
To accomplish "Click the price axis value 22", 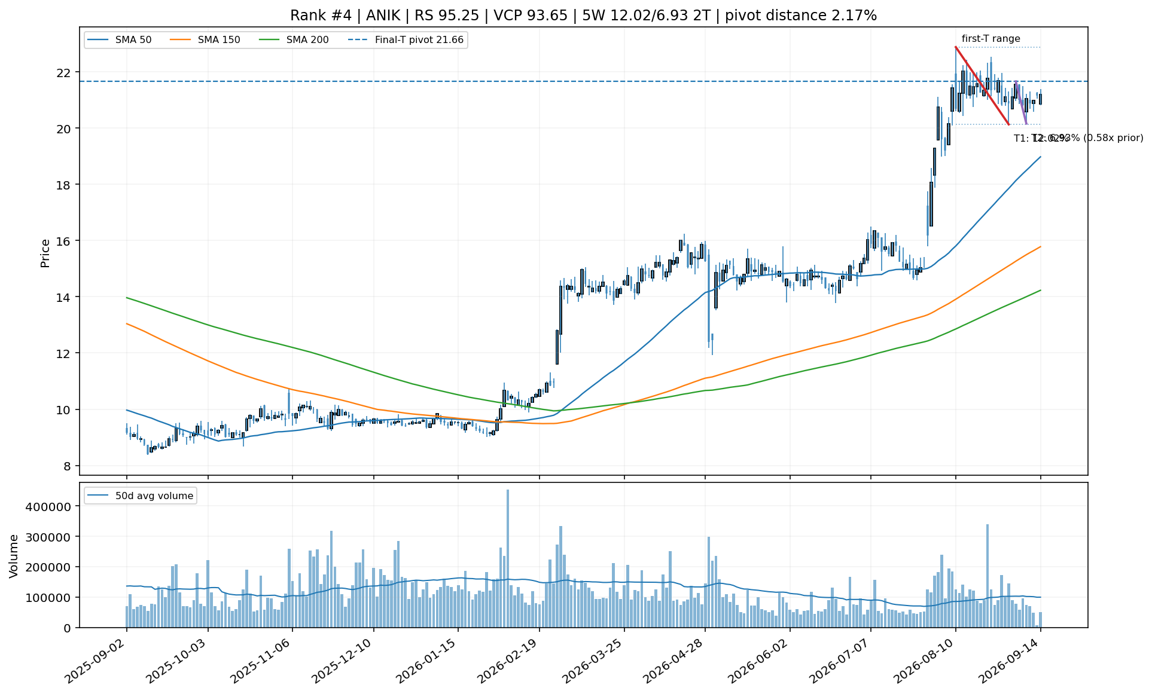I will [x=63, y=73].
